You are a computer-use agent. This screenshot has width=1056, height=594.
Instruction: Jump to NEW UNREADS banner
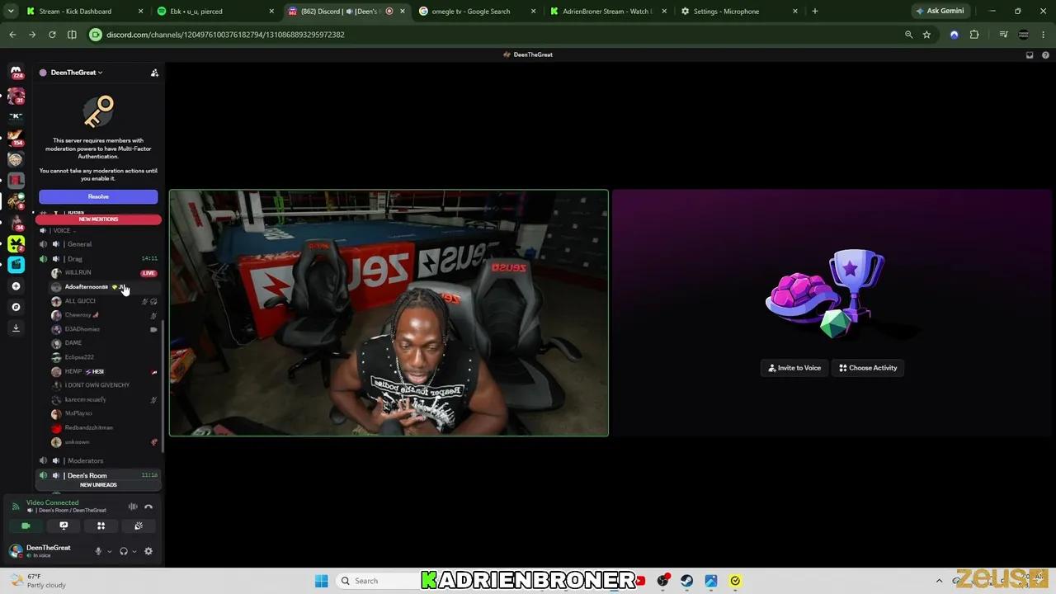tap(98, 485)
